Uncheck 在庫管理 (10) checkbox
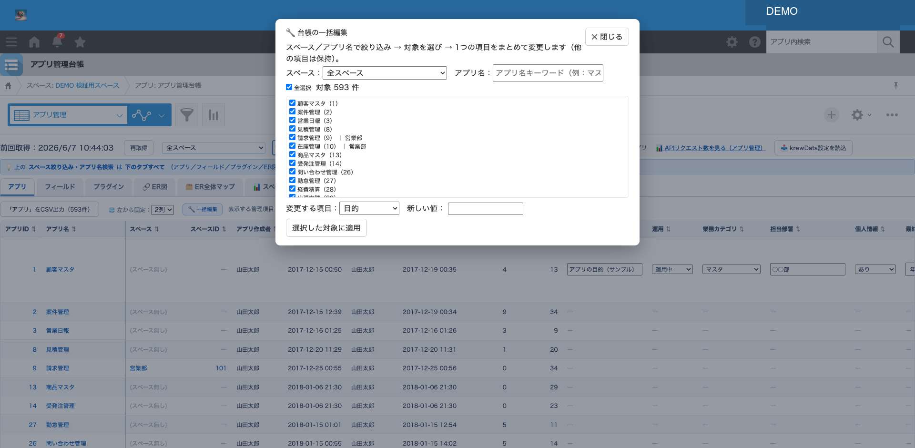 point(292,146)
